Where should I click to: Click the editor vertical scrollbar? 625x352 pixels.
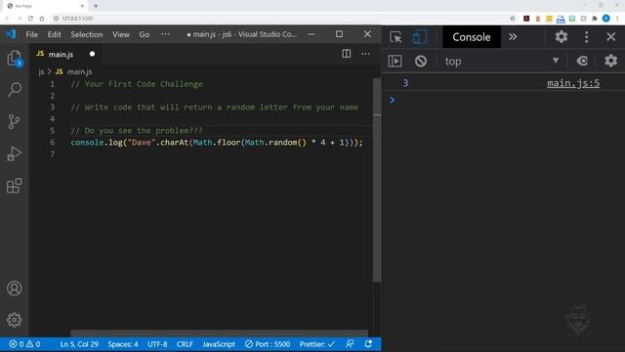377,180
